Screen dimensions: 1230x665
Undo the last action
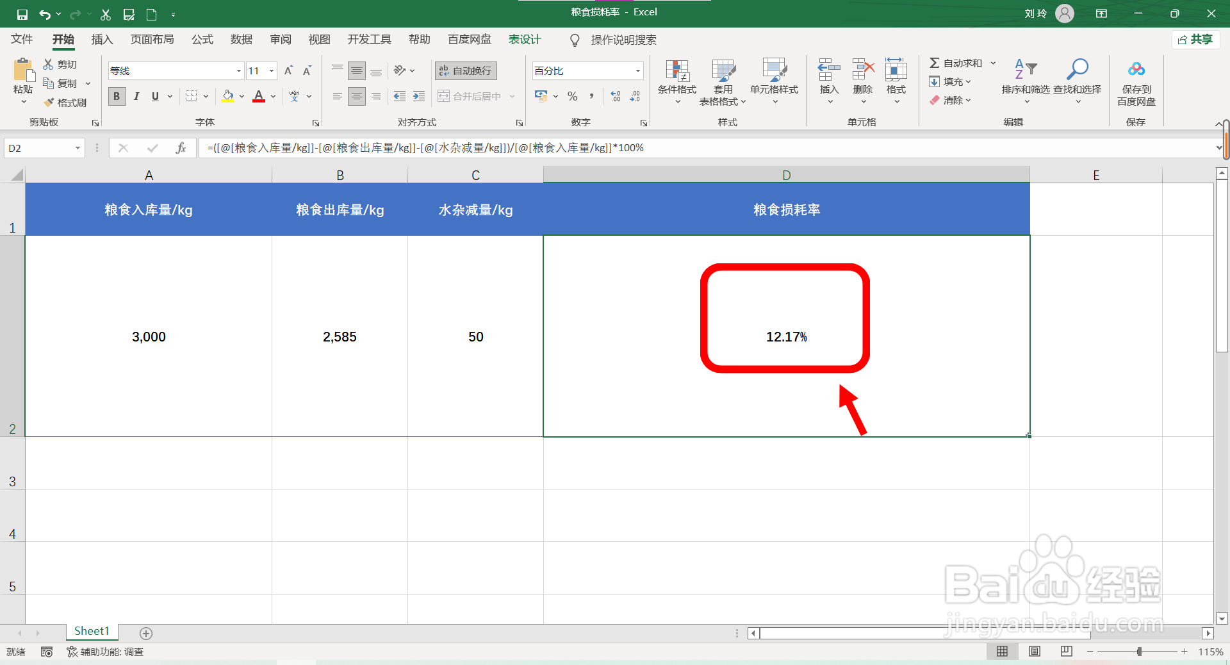[44, 14]
